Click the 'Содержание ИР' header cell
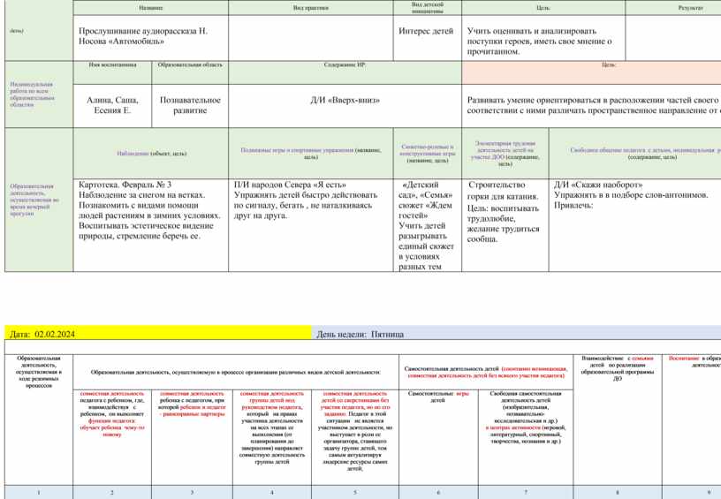Image resolution: width=721 pixels, height=499 pixels. pos(345,72)
